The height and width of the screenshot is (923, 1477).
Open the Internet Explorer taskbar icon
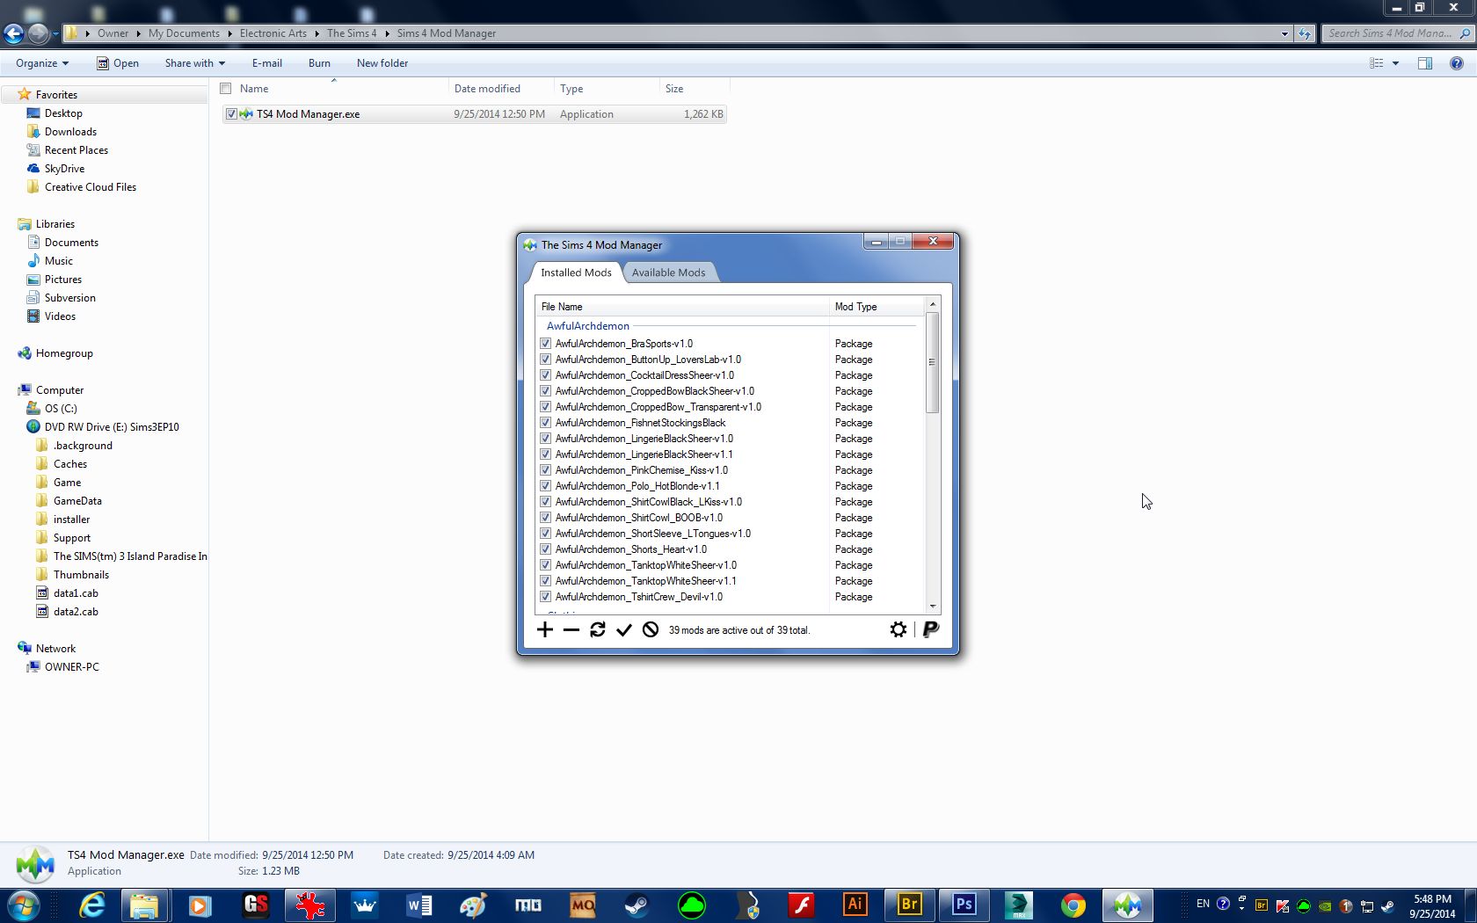pos(91,905)
